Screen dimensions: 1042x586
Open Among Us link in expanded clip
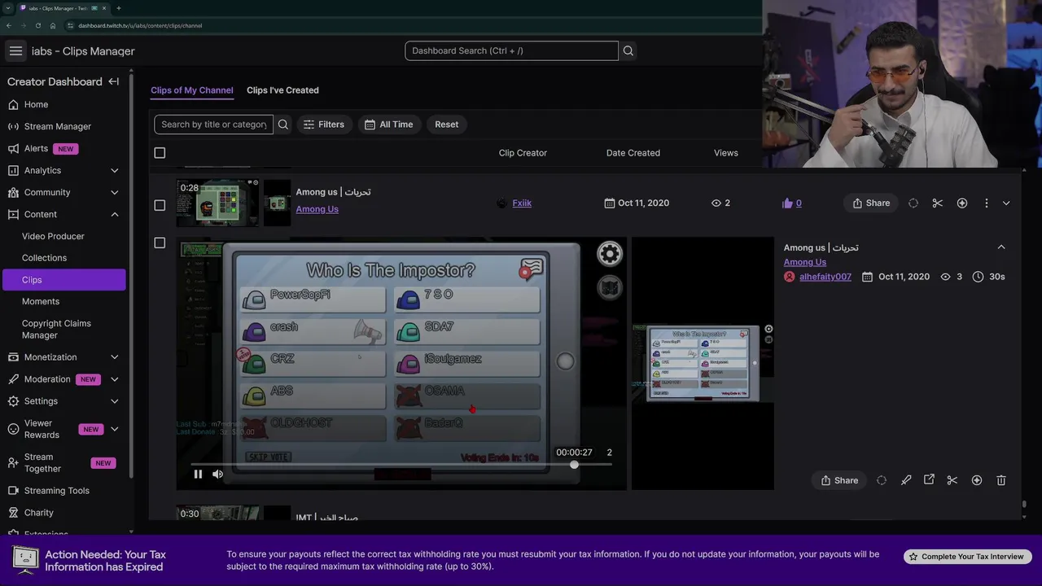[x=805, y=262]
